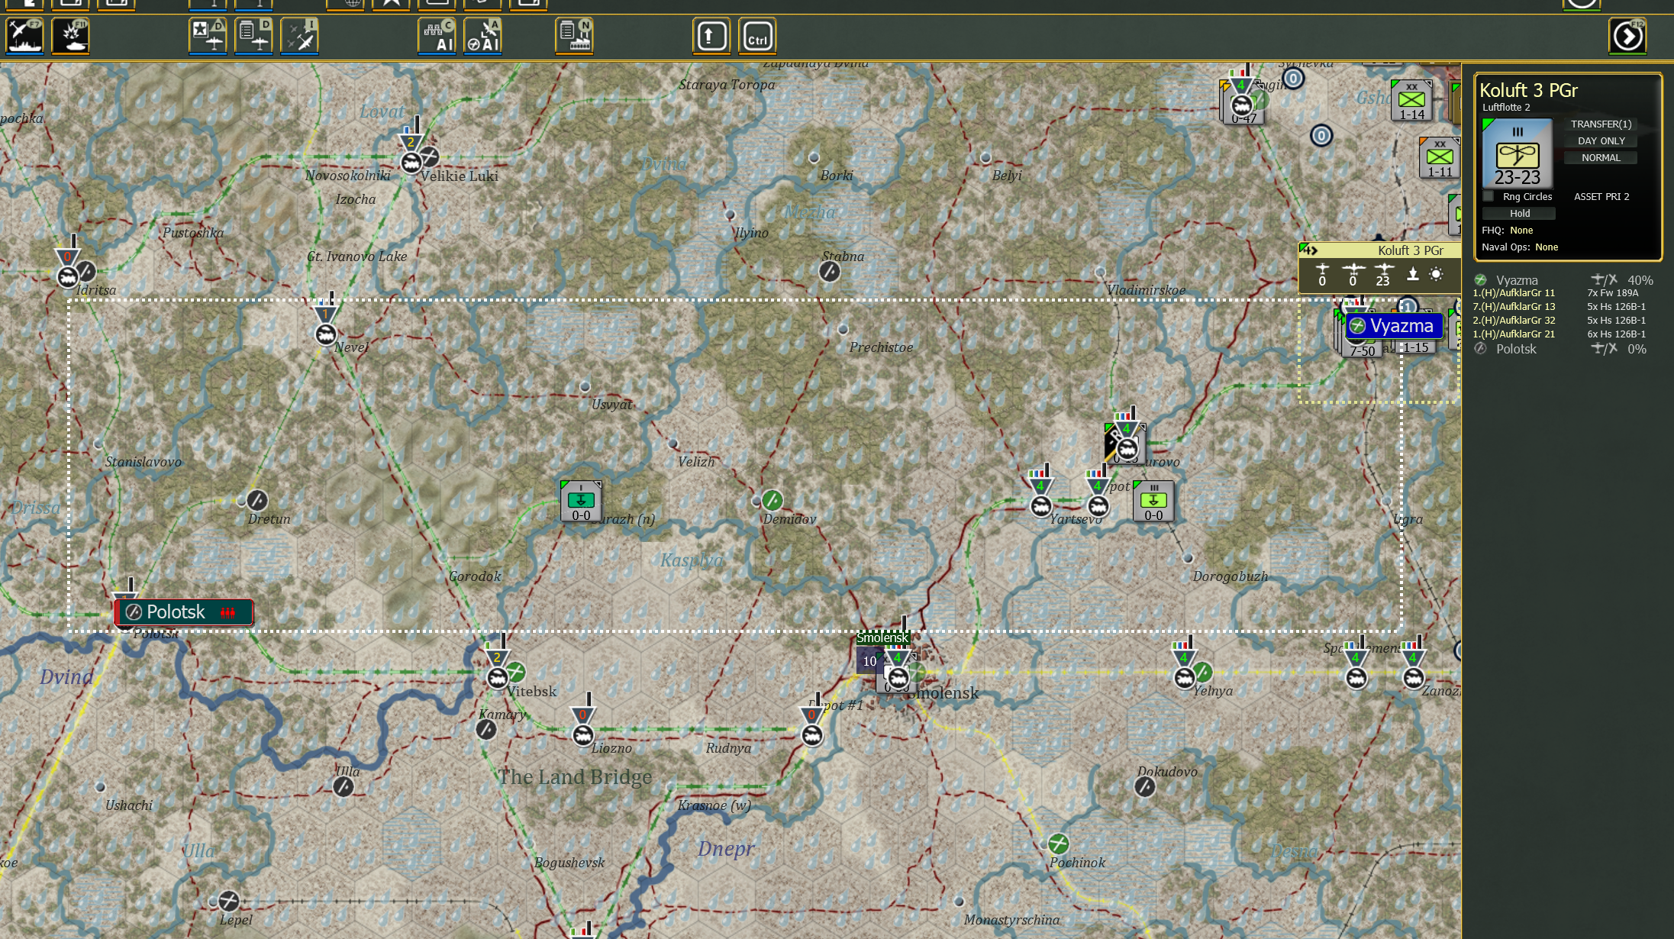Image resolution: width=1674 pixels, height=939 pixels.
Task: Select Vyazma airbase row in side panel
Action: (x=1563, y=280)
